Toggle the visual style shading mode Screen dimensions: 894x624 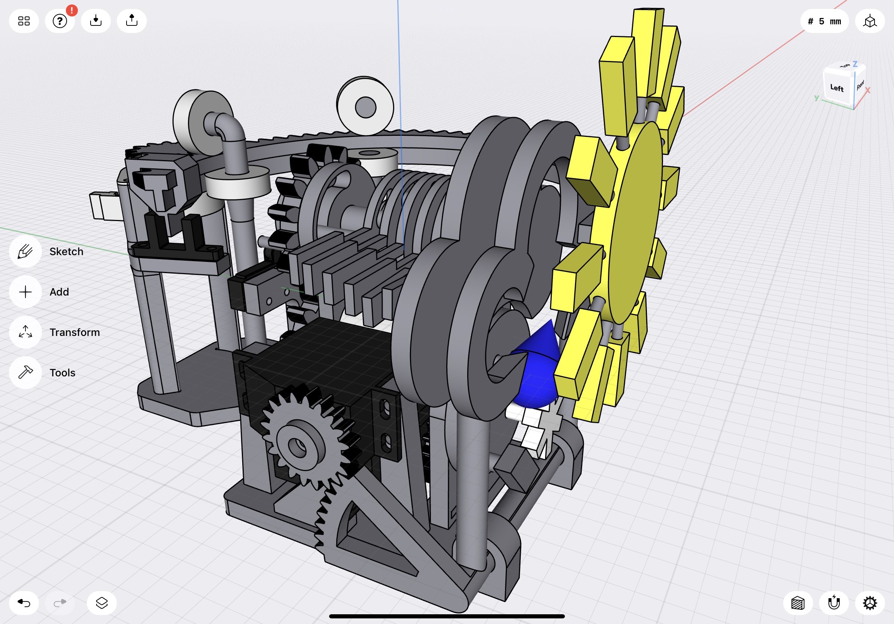click(x=799, y=603)
